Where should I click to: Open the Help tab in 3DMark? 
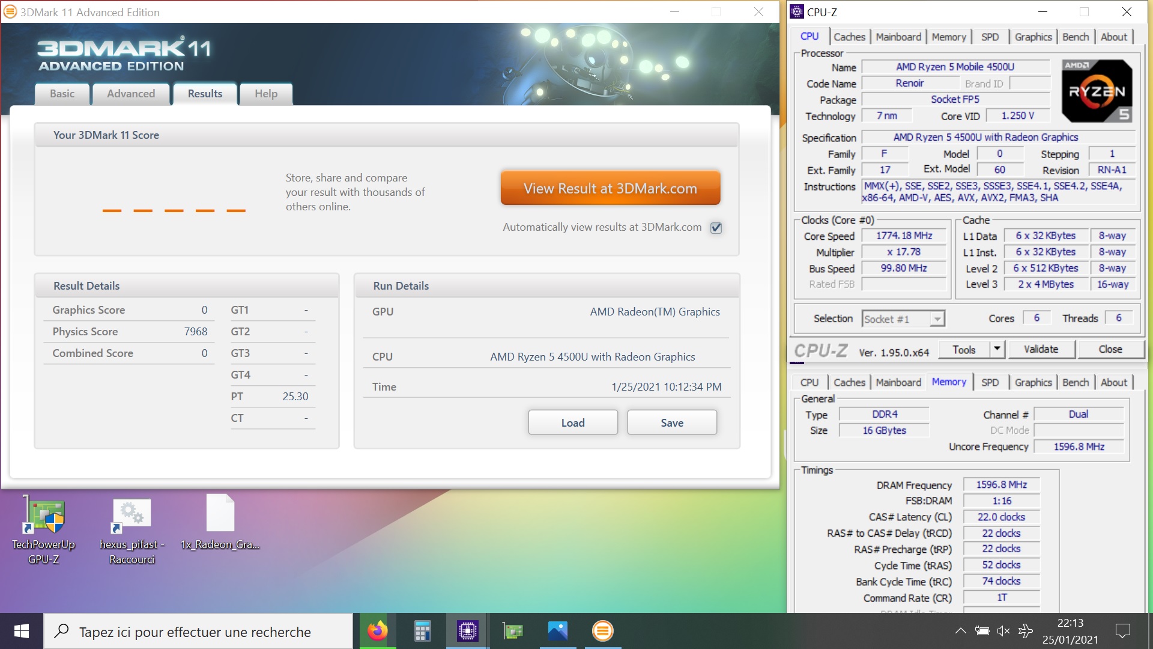click(266, 94)
